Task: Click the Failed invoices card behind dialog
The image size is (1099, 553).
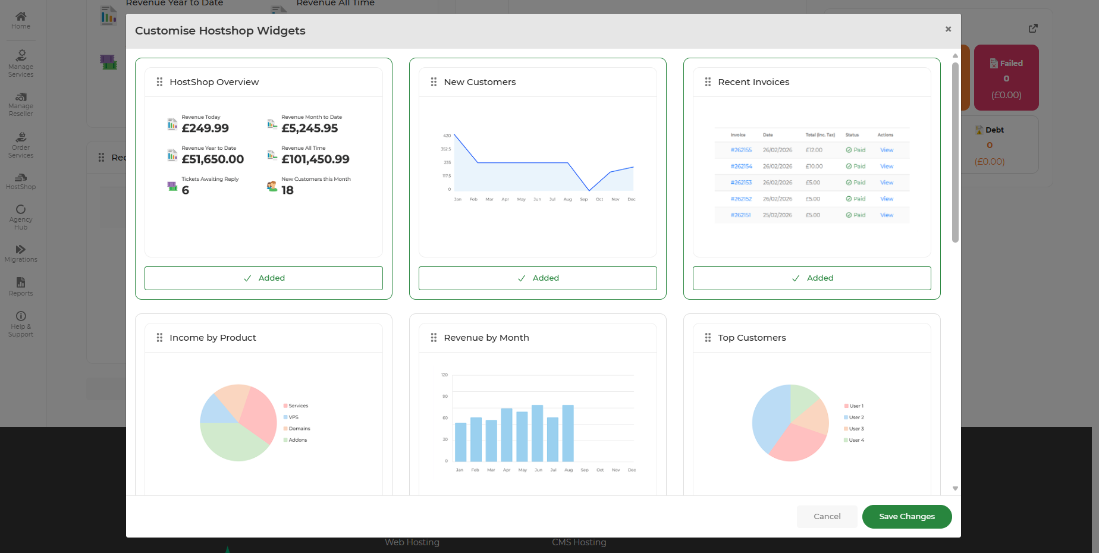Action: [x=1006, y=78]
